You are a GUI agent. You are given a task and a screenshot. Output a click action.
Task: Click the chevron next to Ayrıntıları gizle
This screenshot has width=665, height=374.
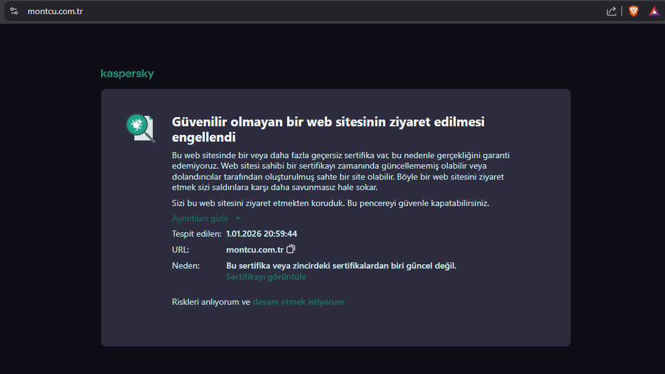point(238,218)
